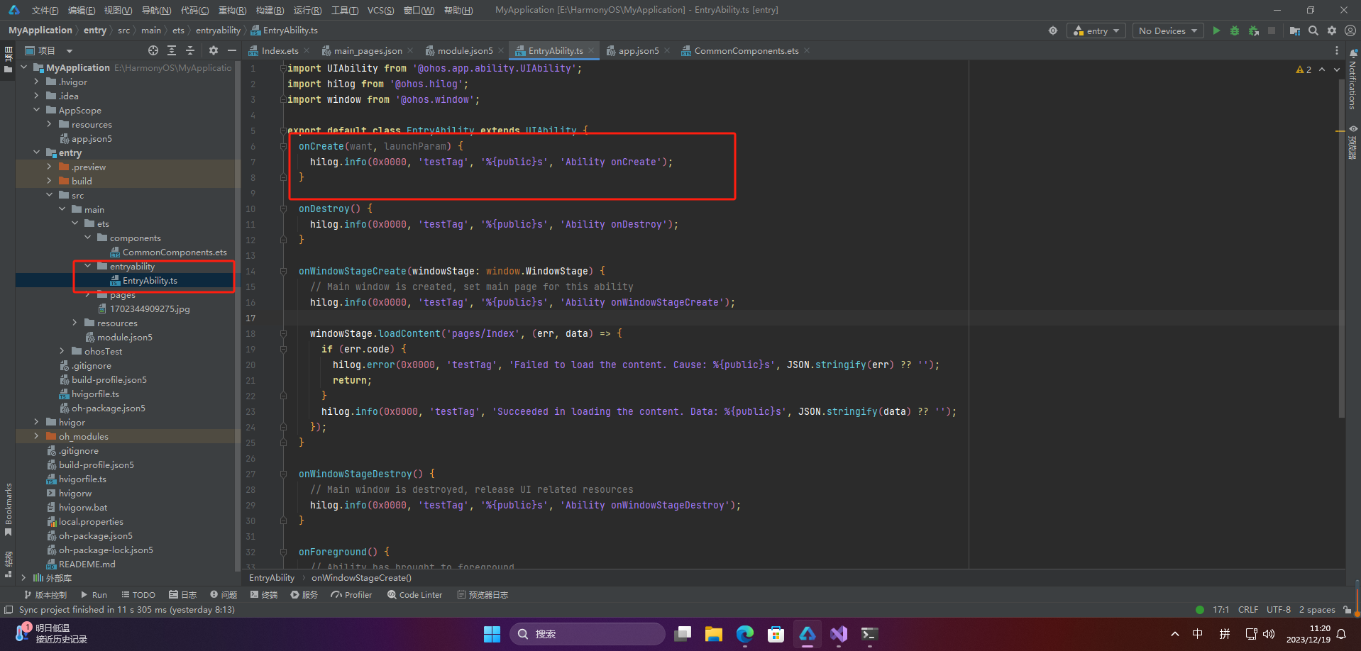Viewport: 1361px width, 651px height.
Task: Jump to next highlighted problem arrow
Action: (x=1337, y=69)
